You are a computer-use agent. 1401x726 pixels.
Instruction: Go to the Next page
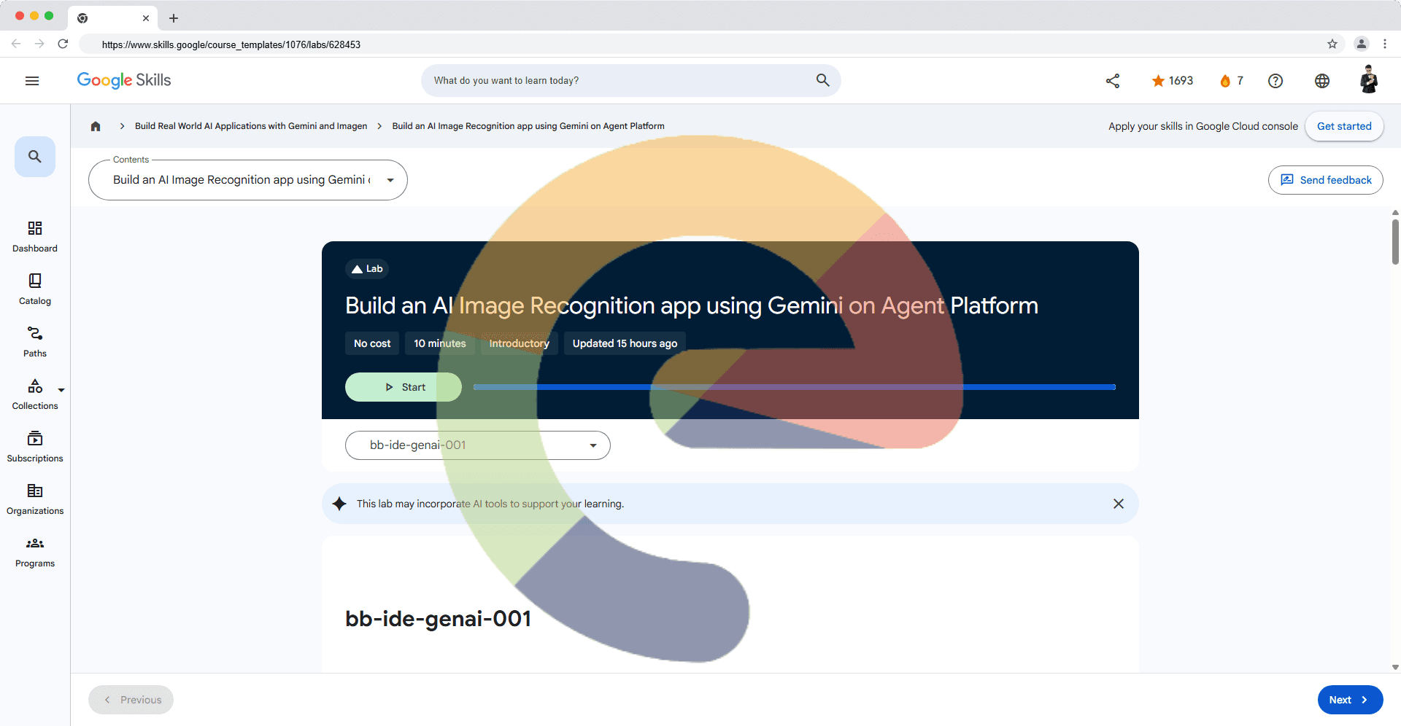[x=1350, y=700]
